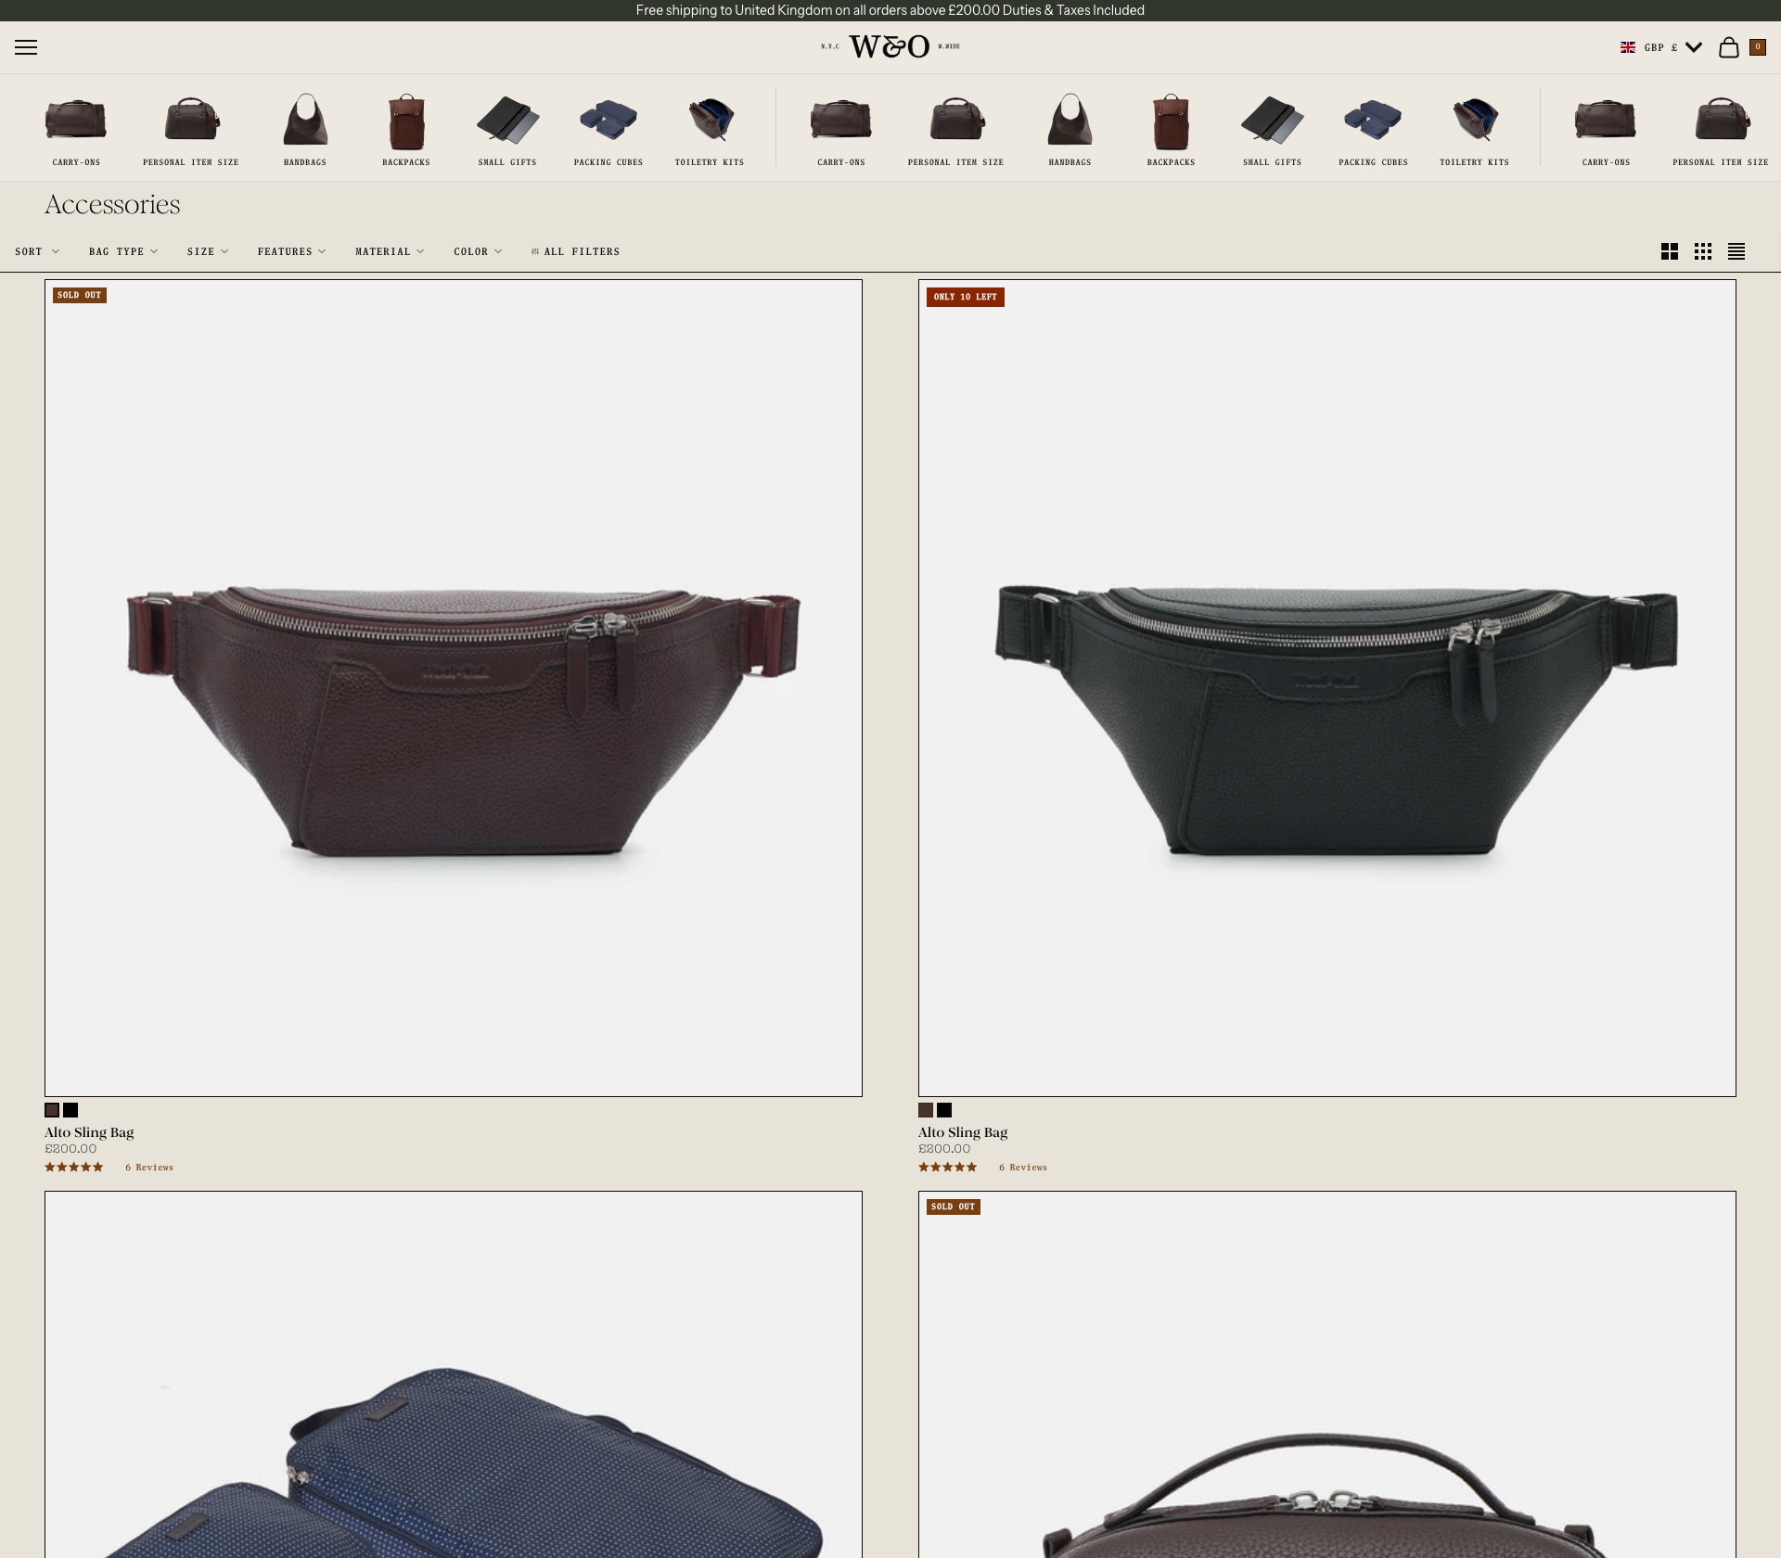Open the burgundy Alto Sling Bag image

click(x=454, y=688)
